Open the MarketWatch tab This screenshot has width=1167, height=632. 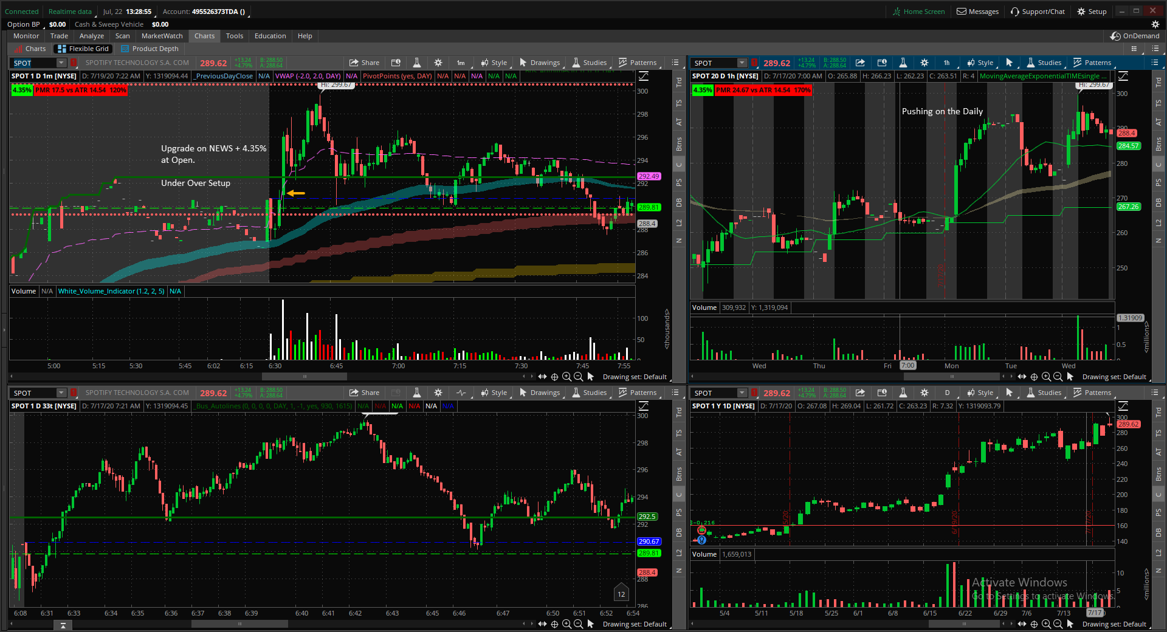[x=162, y=36]
